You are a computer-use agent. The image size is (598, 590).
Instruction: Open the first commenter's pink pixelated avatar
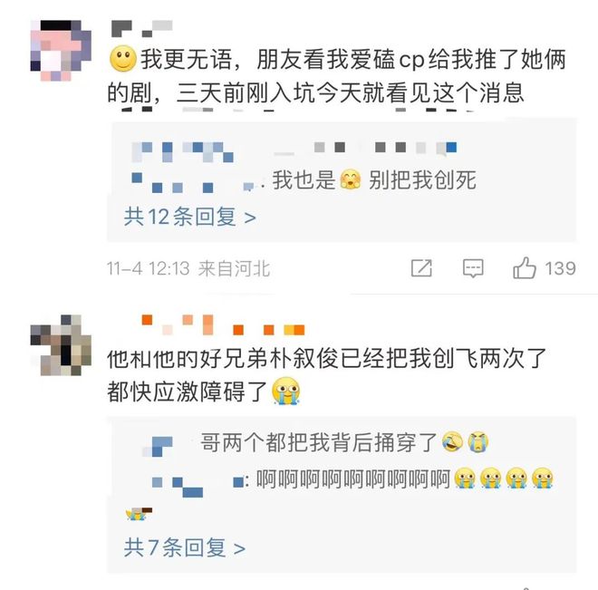click(61, 51)
